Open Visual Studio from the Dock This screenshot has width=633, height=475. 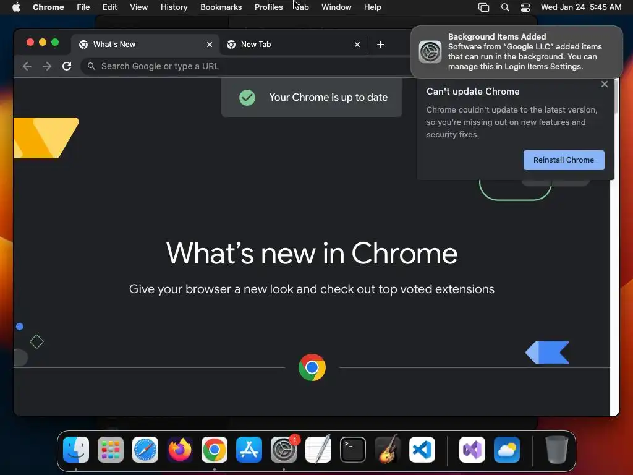[x=472, y=450]
